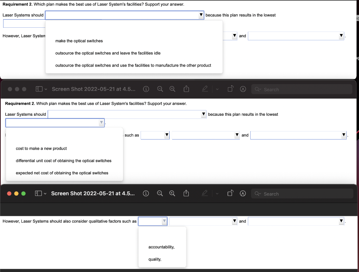The width and height of the screenshot is (359, 272).
Task: Expand pen options chevron in active Preview window
Action: (x=217, y=194)
